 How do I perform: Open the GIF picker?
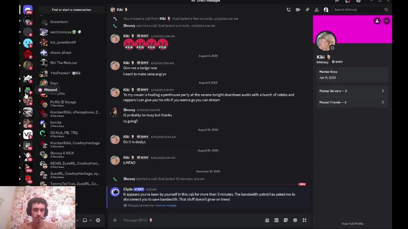click(x=276, y=220)
